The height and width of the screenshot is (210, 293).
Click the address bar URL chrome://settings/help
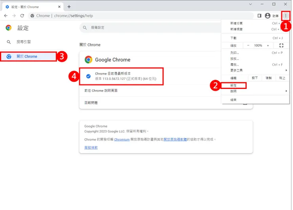pyautogui.click(x=74, y=16)
